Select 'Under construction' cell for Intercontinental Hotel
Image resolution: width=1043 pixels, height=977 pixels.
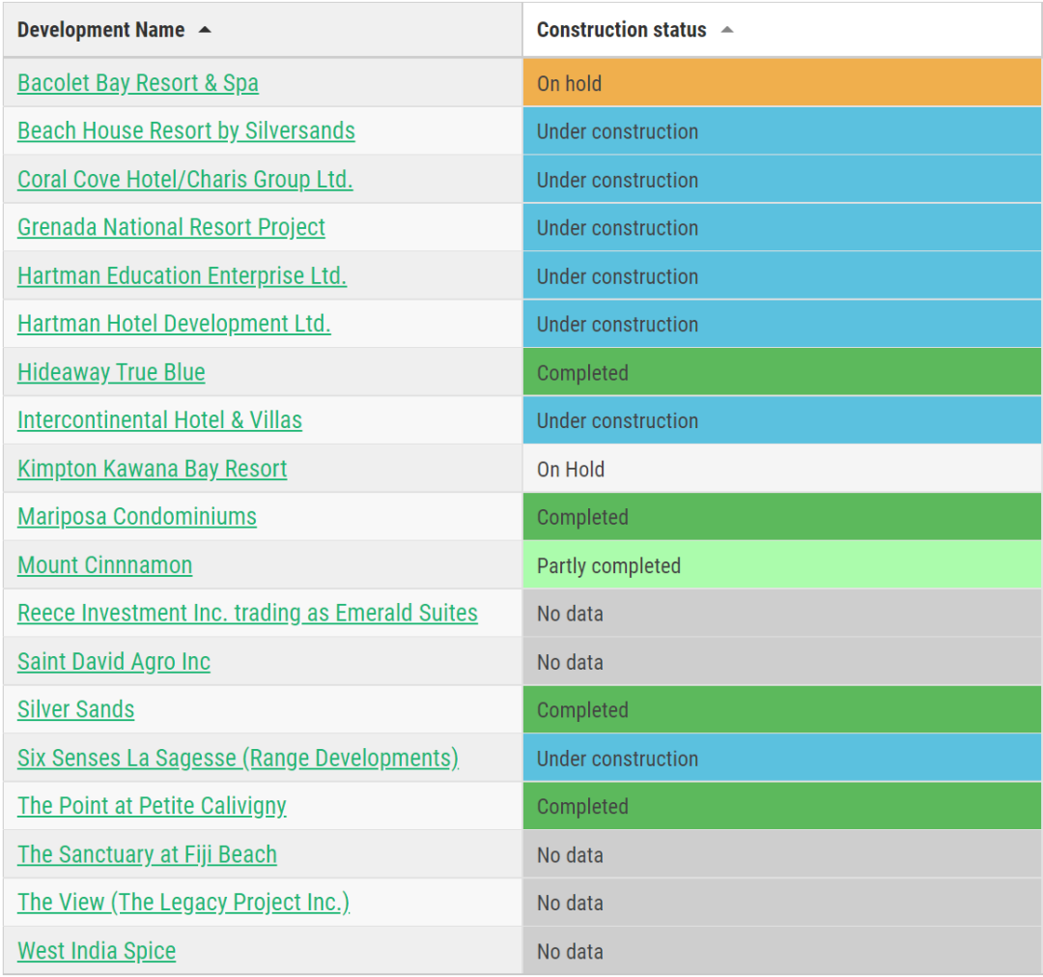tap(782, 420)
